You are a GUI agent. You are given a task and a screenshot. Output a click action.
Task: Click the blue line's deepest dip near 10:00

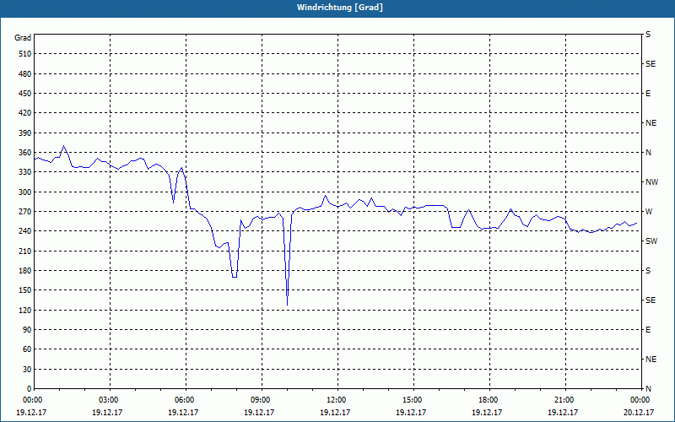click(287, 305)
